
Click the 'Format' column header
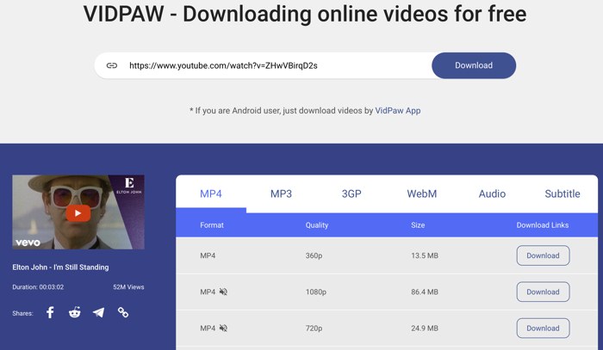pos(212,225)
